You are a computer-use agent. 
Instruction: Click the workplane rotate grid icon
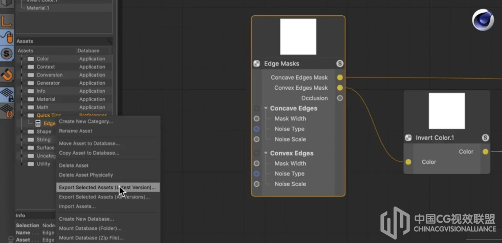coord(7,111)
